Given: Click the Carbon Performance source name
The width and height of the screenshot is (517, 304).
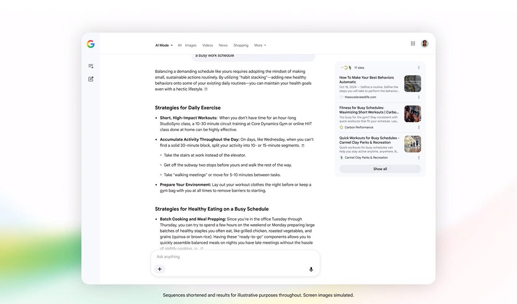Looking at the screenshot, I should pos(359,128).
